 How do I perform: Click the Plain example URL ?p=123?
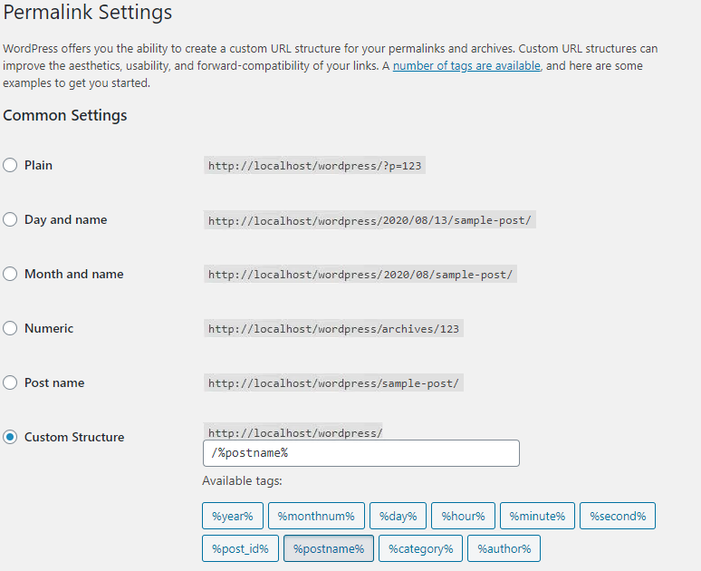(315, 166)
